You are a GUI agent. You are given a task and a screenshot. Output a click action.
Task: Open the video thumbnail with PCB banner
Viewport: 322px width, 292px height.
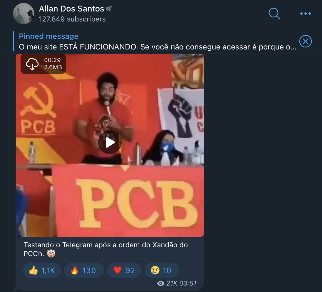(110, 145)
